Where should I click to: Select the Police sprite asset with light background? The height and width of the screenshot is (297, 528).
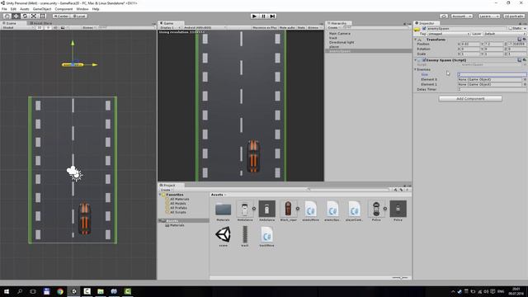376,210
